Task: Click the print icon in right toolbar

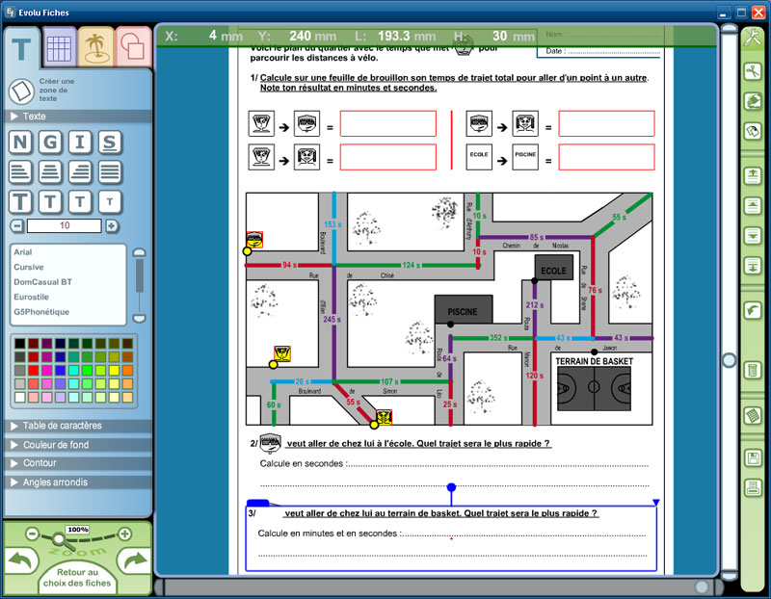Action: point(753,487)
